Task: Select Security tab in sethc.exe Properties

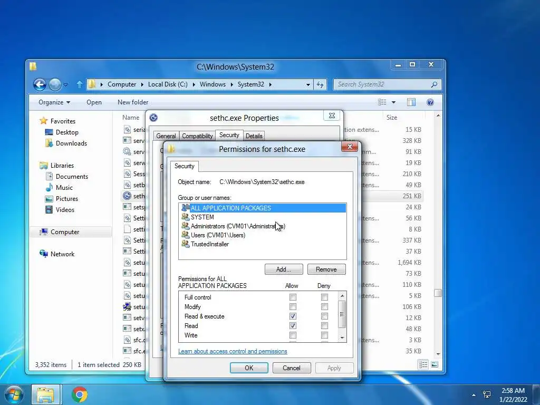Action: (x=229, y=135)
